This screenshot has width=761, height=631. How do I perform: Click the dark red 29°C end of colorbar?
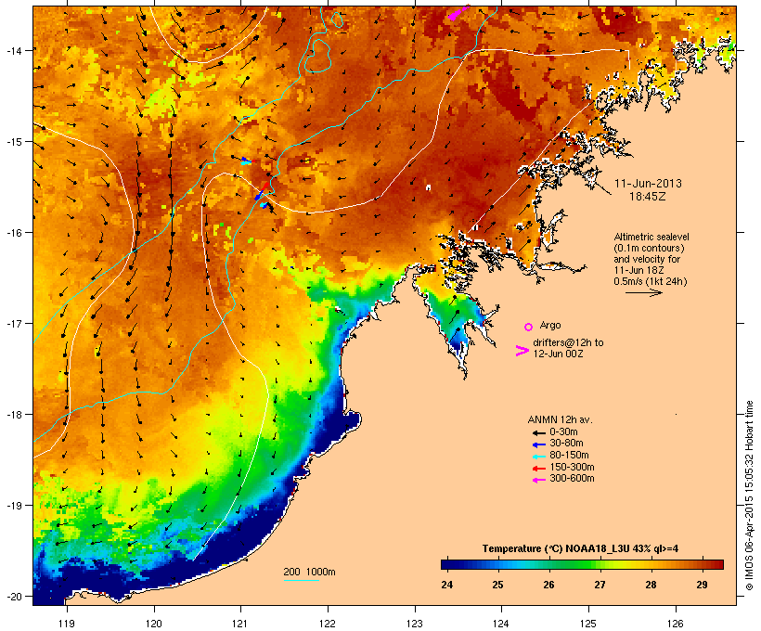coord(714,564)
